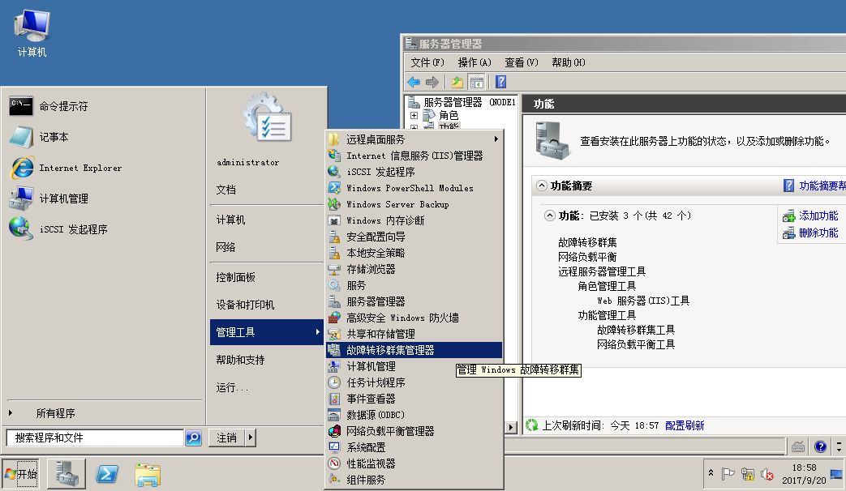Open Windows PowerShell from the taskbar

pyautogui.click(x=106, y=474)
